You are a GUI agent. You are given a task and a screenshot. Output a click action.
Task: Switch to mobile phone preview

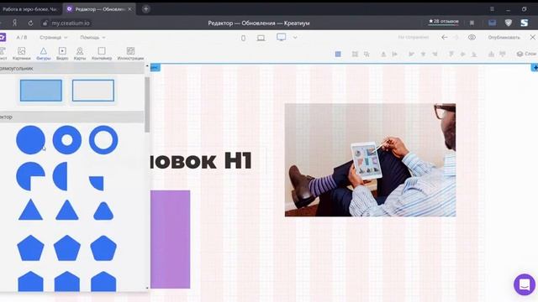click(243, 38)
